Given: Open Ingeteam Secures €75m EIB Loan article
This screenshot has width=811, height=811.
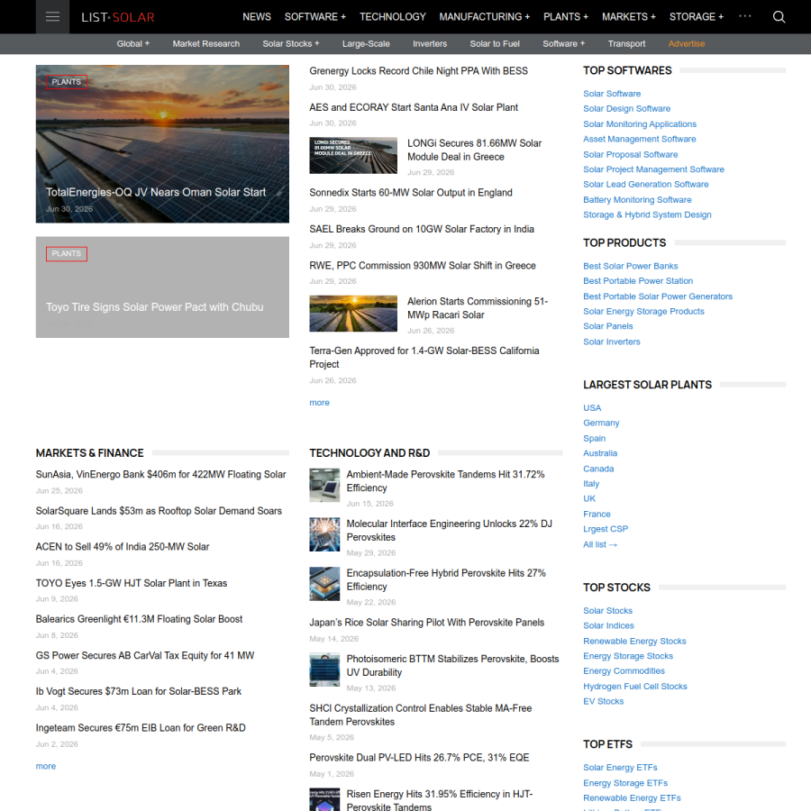Looking at the screenshot, I should 141,728.
